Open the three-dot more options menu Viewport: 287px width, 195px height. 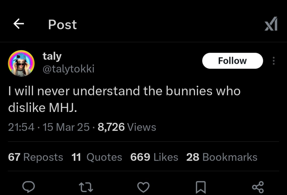[x=274, y=61]
